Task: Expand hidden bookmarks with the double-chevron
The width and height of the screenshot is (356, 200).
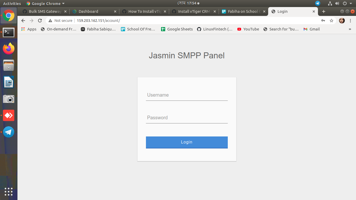Action: pos(350,29)
